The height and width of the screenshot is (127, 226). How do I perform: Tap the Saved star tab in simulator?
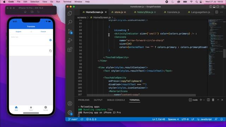31,108
